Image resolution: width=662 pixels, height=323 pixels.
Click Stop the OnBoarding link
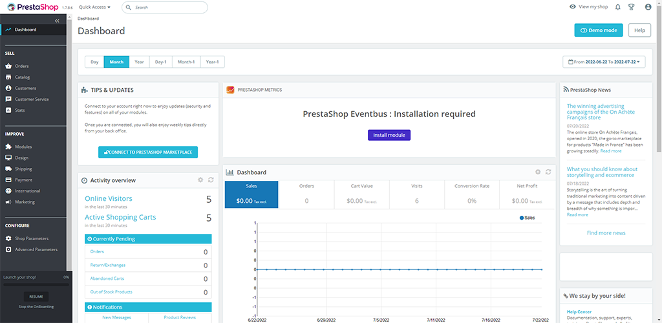pos(36,307)
